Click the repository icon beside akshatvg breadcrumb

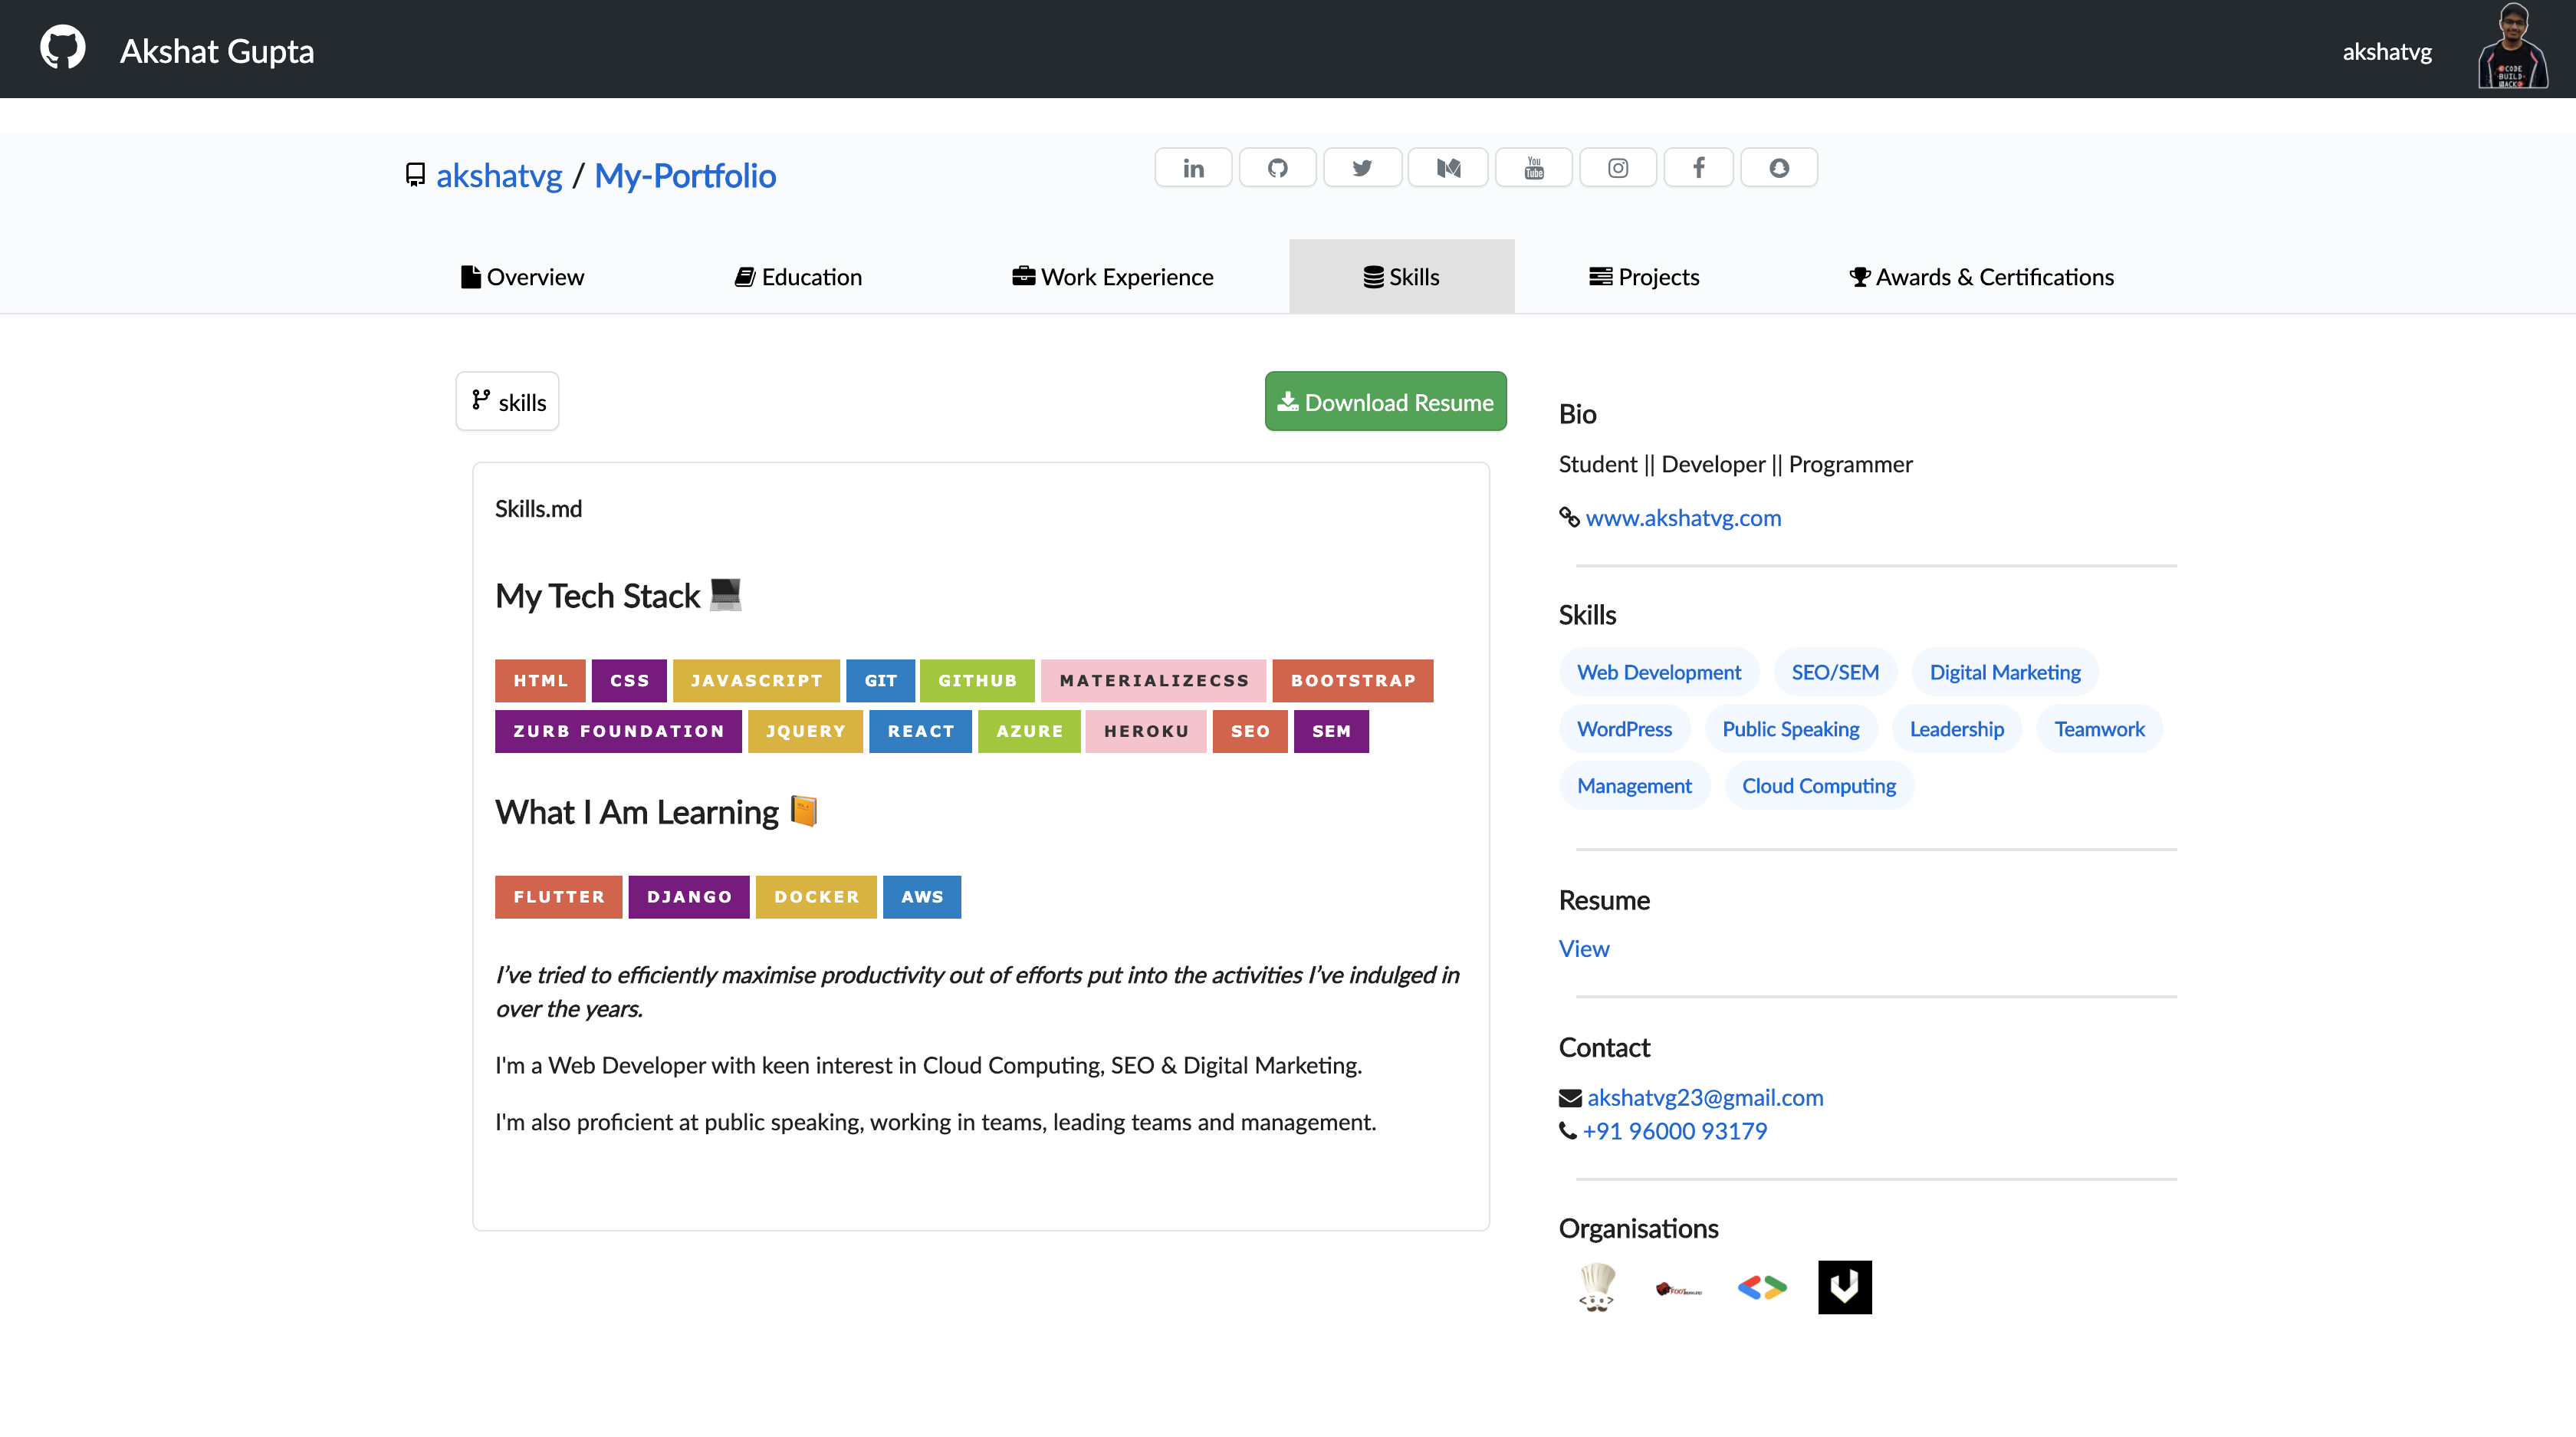(415, 175)
